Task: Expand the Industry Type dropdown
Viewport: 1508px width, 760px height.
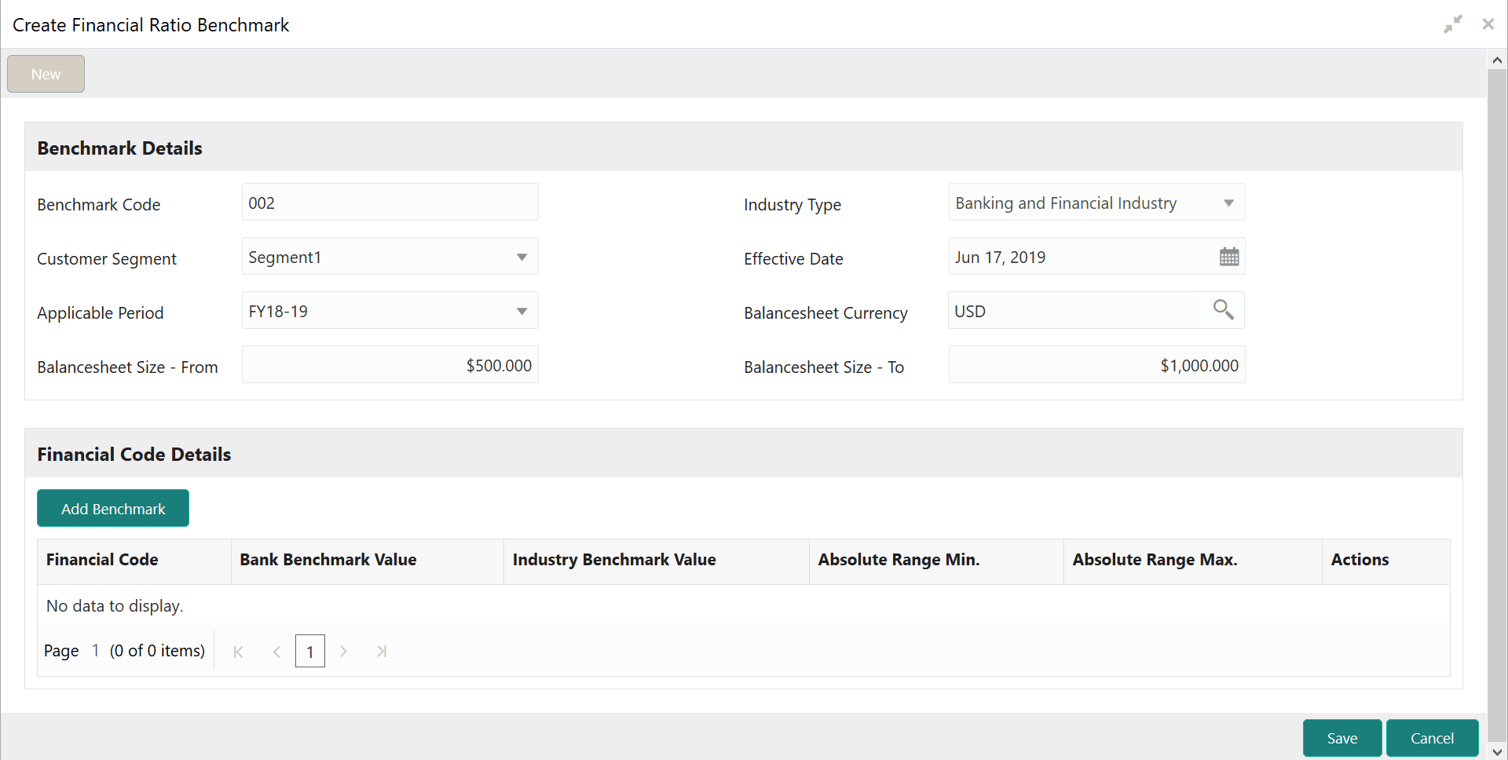Action: point(1228,203)
